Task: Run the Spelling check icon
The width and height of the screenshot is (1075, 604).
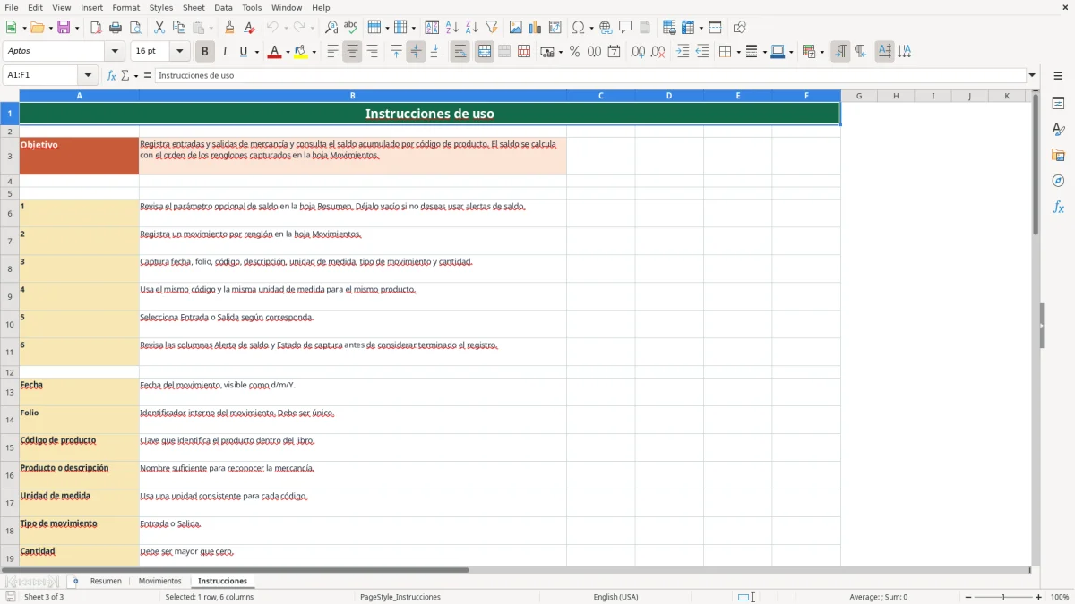Action: (350, 28)
